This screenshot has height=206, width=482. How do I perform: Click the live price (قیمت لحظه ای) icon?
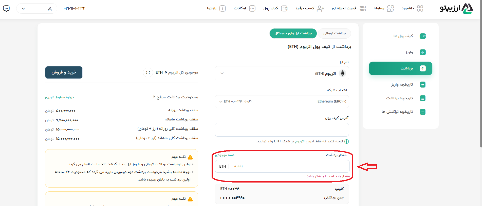click(x=363, y=8)
